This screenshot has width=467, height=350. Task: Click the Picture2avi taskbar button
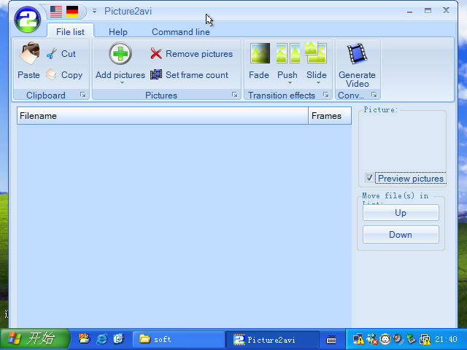pos(272,339)
